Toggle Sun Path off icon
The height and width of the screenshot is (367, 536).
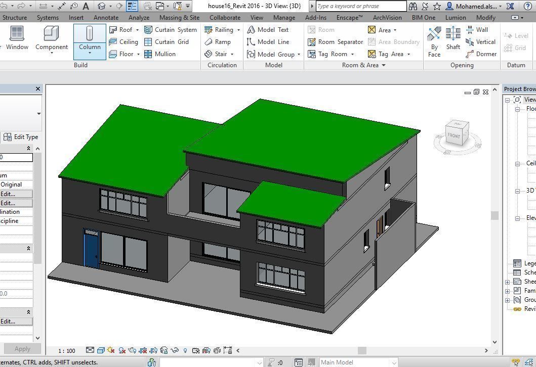point(111,350)
